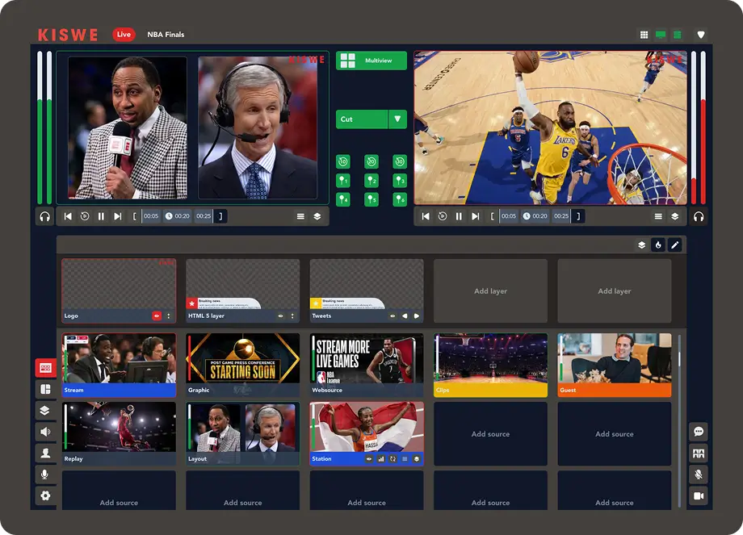
Task: Jump to marker pin 2
Action: 371,181
